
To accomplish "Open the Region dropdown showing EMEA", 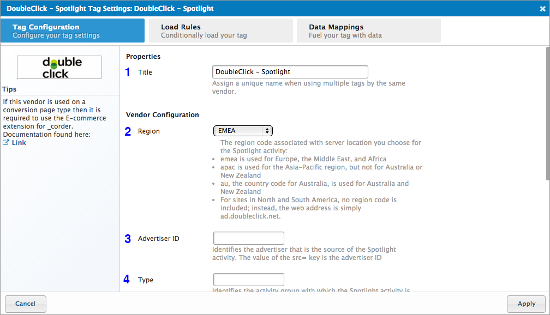I will [x=243, y=131].
